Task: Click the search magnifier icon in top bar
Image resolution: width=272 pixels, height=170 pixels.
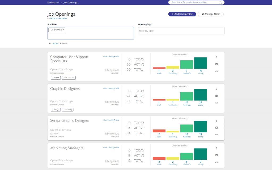Action: click(220, 2)
